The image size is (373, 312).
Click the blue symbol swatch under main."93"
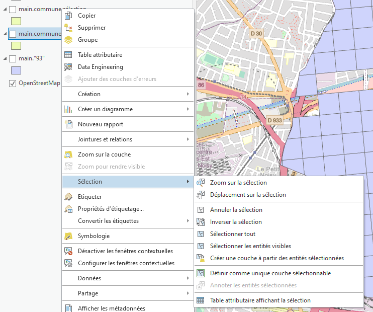pyautogui.click(x=16, y=70)
